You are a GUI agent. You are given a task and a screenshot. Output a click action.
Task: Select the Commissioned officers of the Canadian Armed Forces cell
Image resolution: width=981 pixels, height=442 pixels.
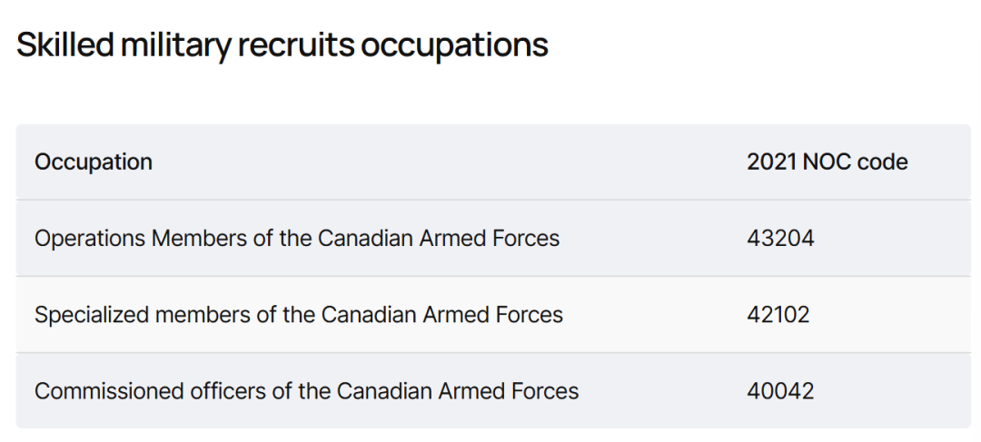click(x=306, y=391)
